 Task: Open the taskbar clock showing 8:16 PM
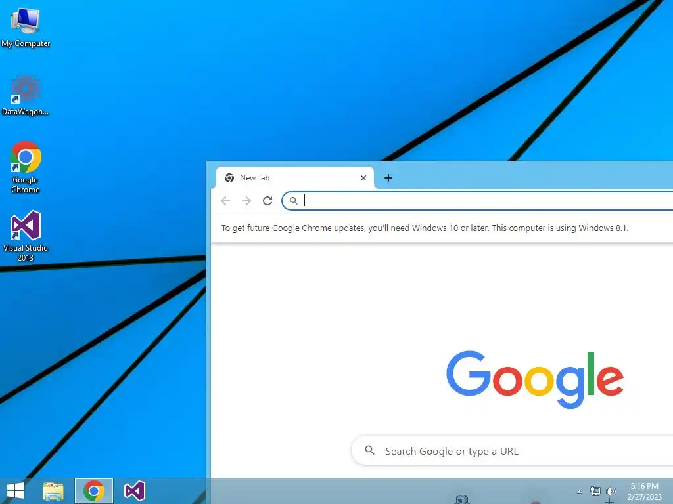(x=644, y=492)
